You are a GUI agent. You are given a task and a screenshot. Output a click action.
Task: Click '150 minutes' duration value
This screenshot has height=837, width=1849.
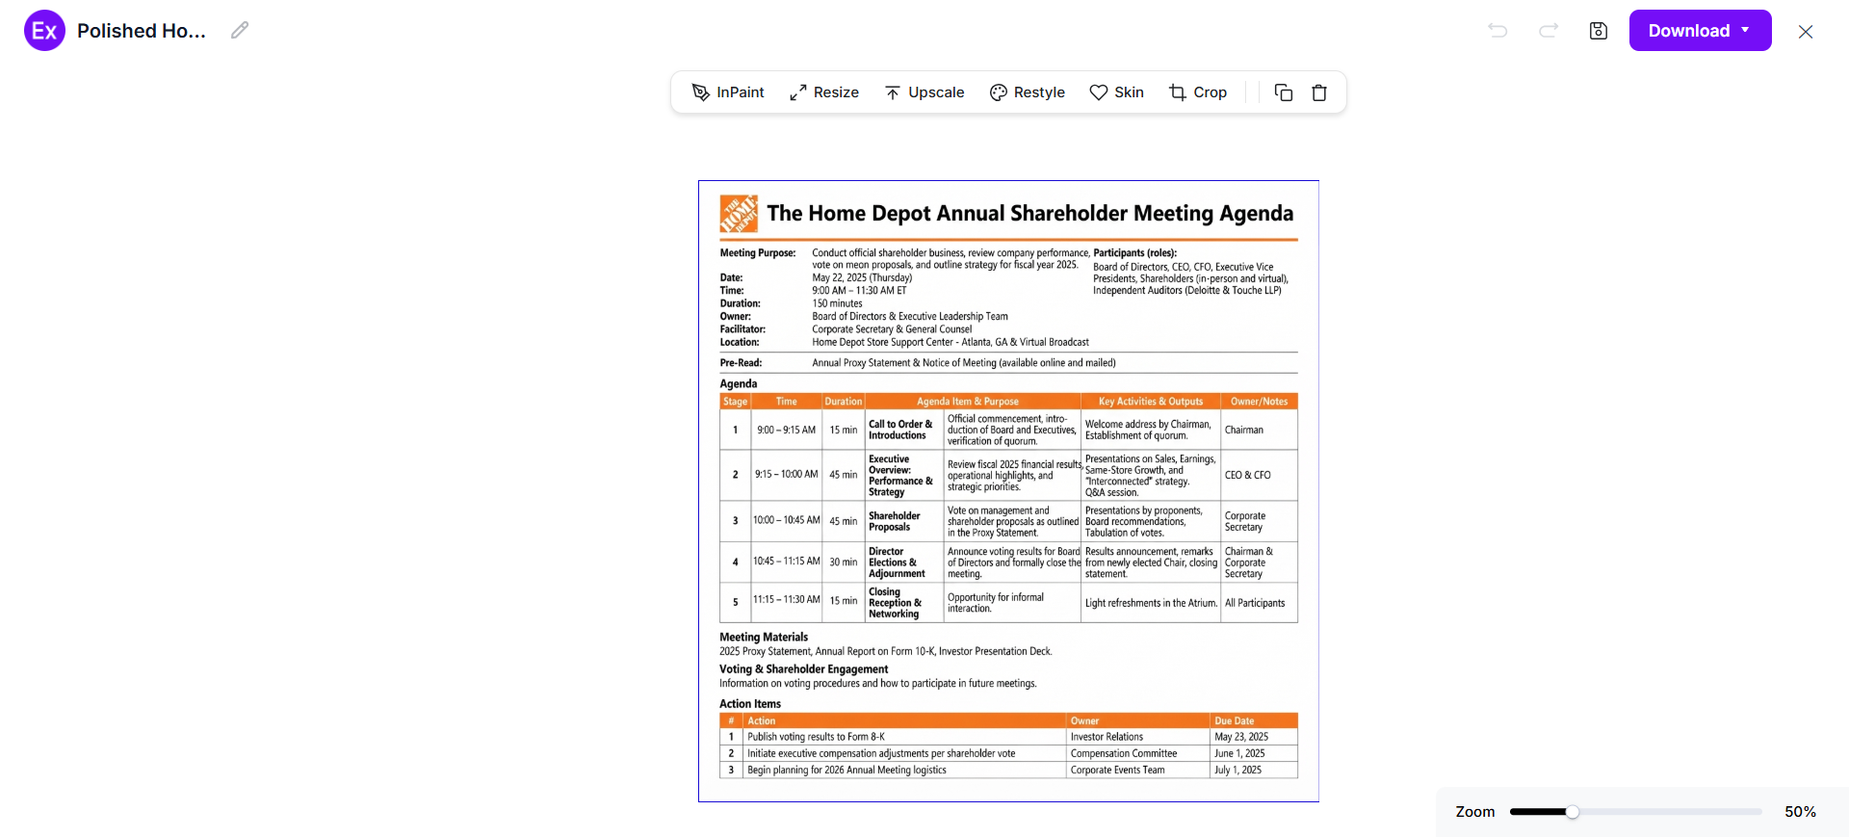[x=837, y=303]
